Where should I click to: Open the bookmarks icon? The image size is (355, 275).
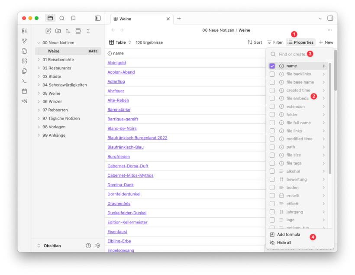(x=73, y=18)
